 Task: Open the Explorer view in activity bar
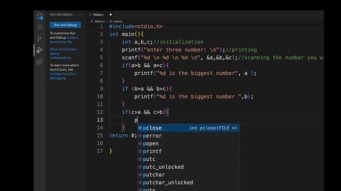click(39, 16)
